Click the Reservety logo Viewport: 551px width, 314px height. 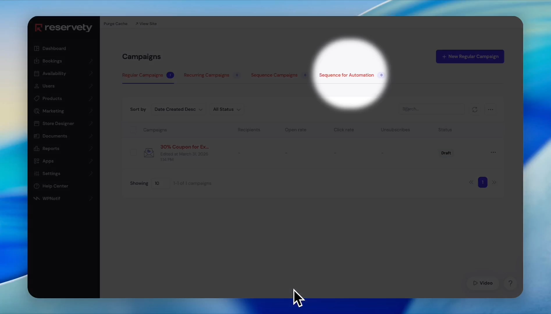[63, 28]
